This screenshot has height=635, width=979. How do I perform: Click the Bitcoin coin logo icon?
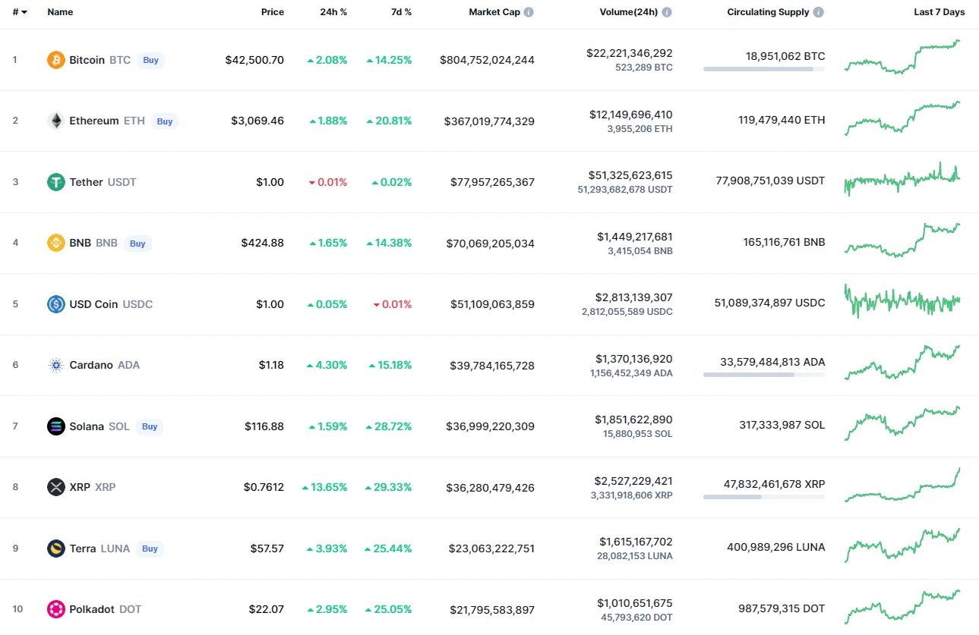(56, 60)
